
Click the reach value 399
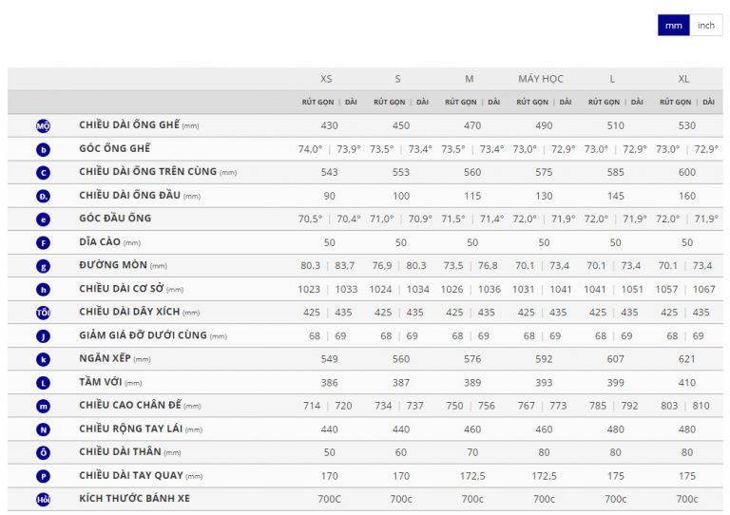click(x=616, y=383)
